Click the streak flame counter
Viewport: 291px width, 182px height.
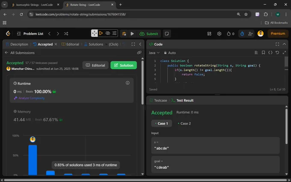tap(231, 33)
